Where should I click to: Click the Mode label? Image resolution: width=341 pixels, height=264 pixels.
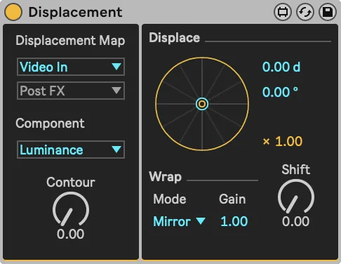[x=170, y=199]
